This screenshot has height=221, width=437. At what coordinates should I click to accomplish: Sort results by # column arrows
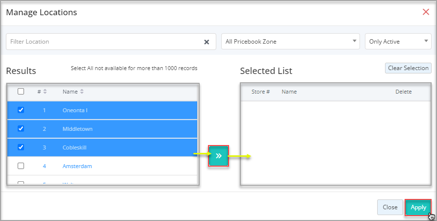click(45, 92)
